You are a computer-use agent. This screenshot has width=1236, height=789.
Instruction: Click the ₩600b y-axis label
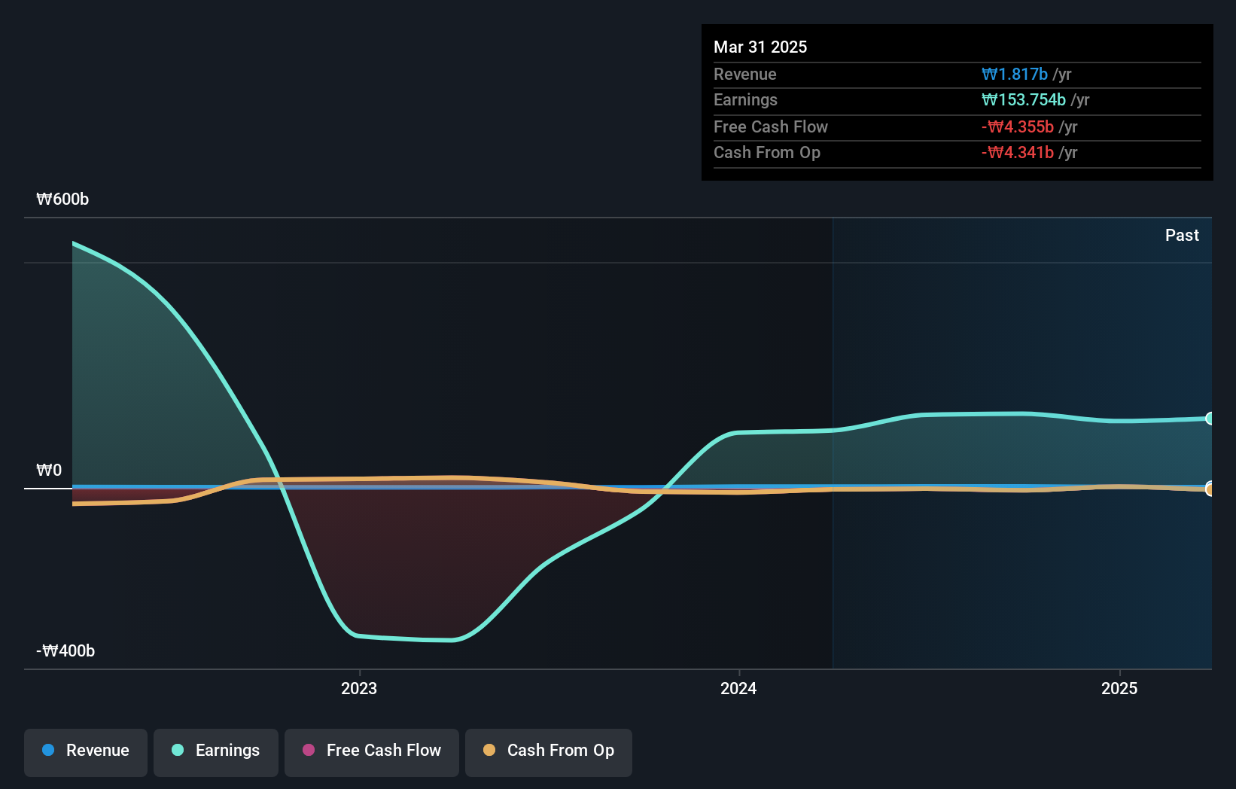coord(62,199)
